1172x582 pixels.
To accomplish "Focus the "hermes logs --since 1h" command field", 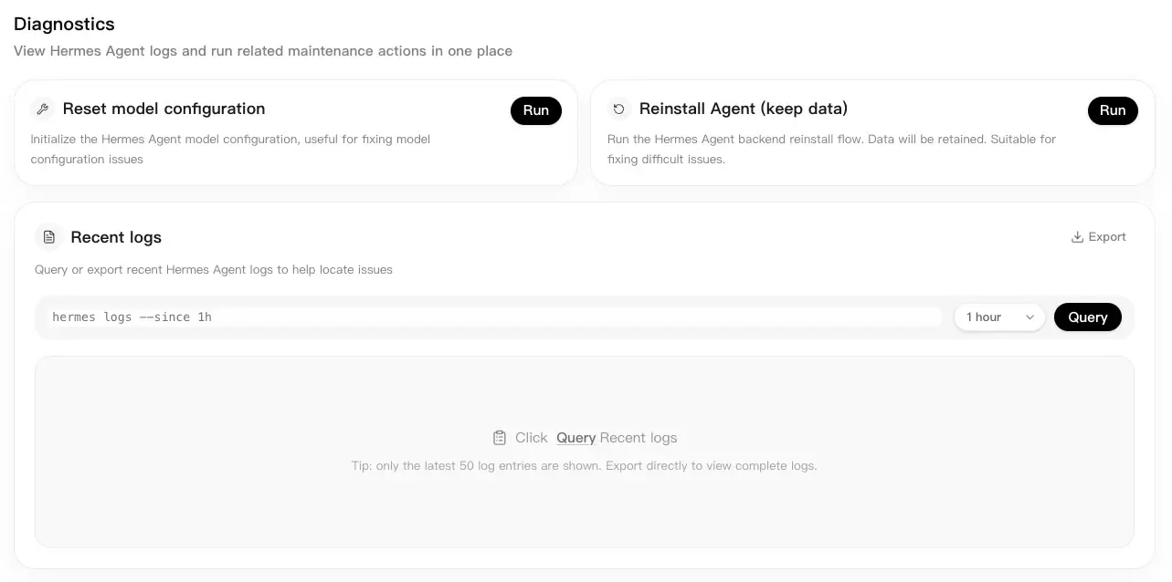I will (x=494, y=317).
